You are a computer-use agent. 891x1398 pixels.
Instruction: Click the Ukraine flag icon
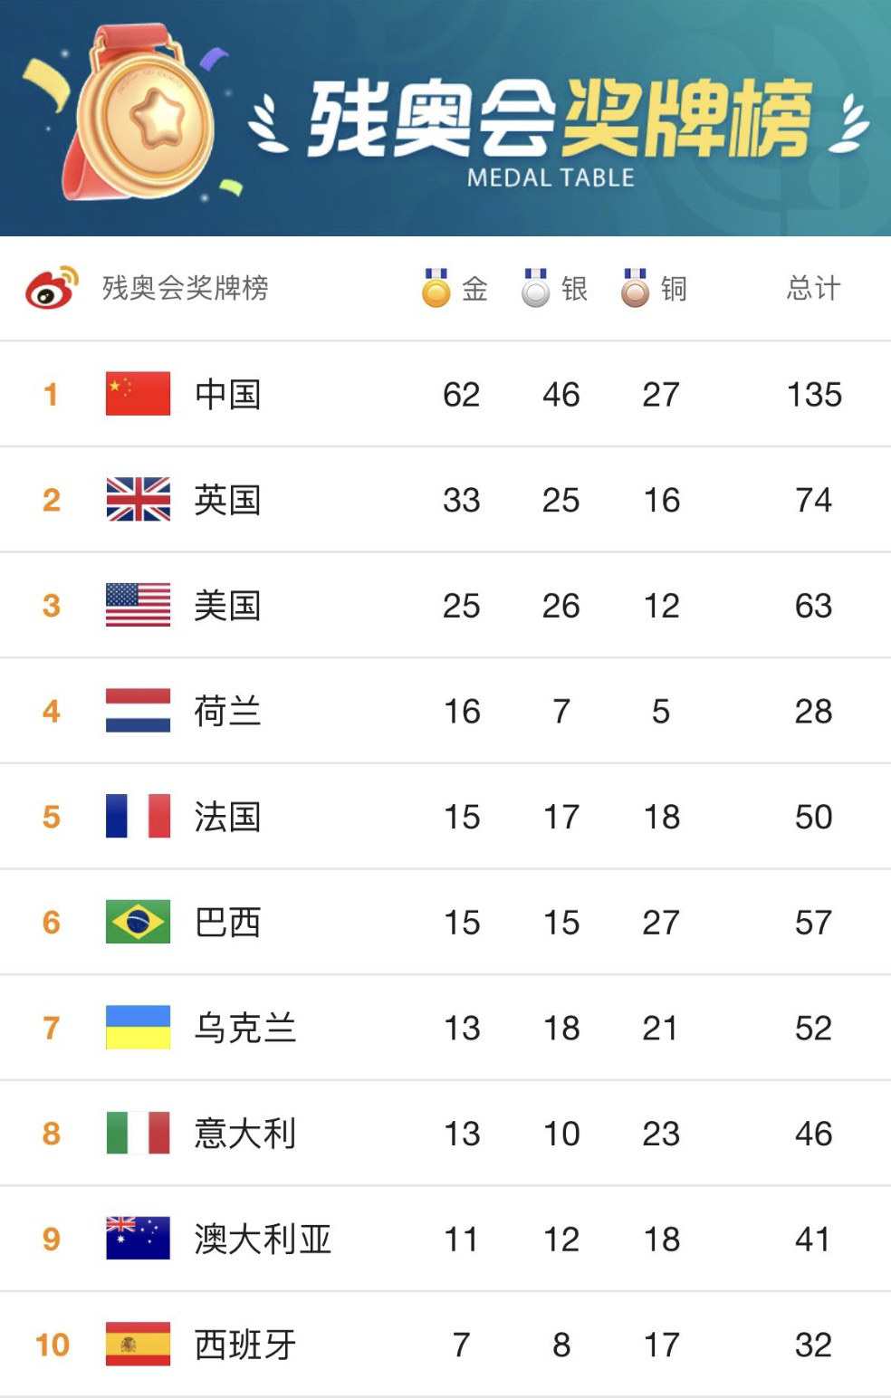tap(138, 1028)
